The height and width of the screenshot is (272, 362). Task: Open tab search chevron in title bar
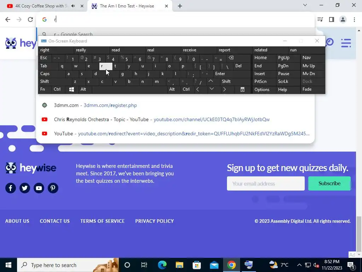pyautogui.click(x=305, y=5)
